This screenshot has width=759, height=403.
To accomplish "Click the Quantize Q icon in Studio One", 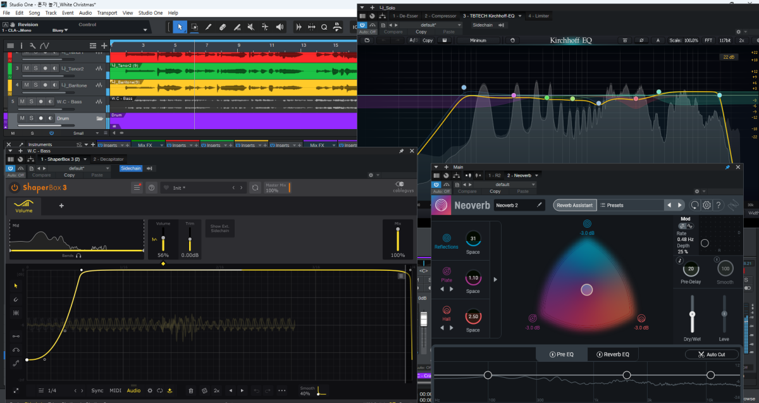I will click(x=324, y=27).
